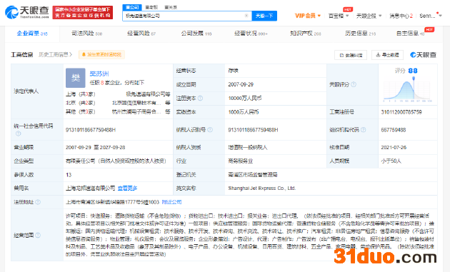The image size is (450, 272).
Task: Open the 天眼企服 dropdown menu
Action: (369, 16)
